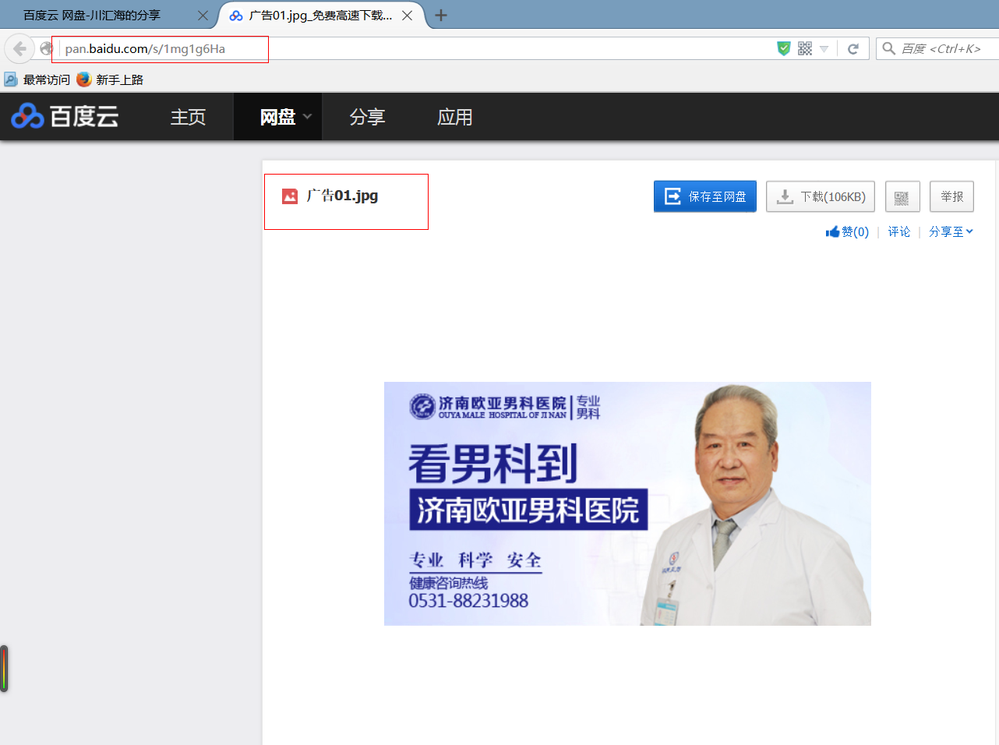This screenshot has width=999, height=745.
Task: Click the QR code icon in address bar
Action: tap(805, 48)
